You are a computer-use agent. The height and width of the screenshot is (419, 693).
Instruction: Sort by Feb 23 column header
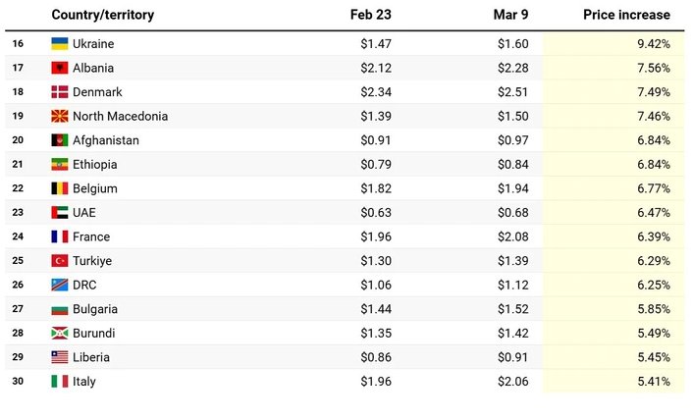[370, 15]
